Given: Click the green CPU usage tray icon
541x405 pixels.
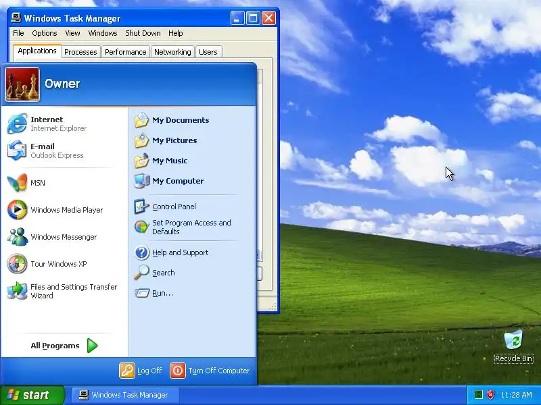Looking at the screenshot, I should click(478, 395).
